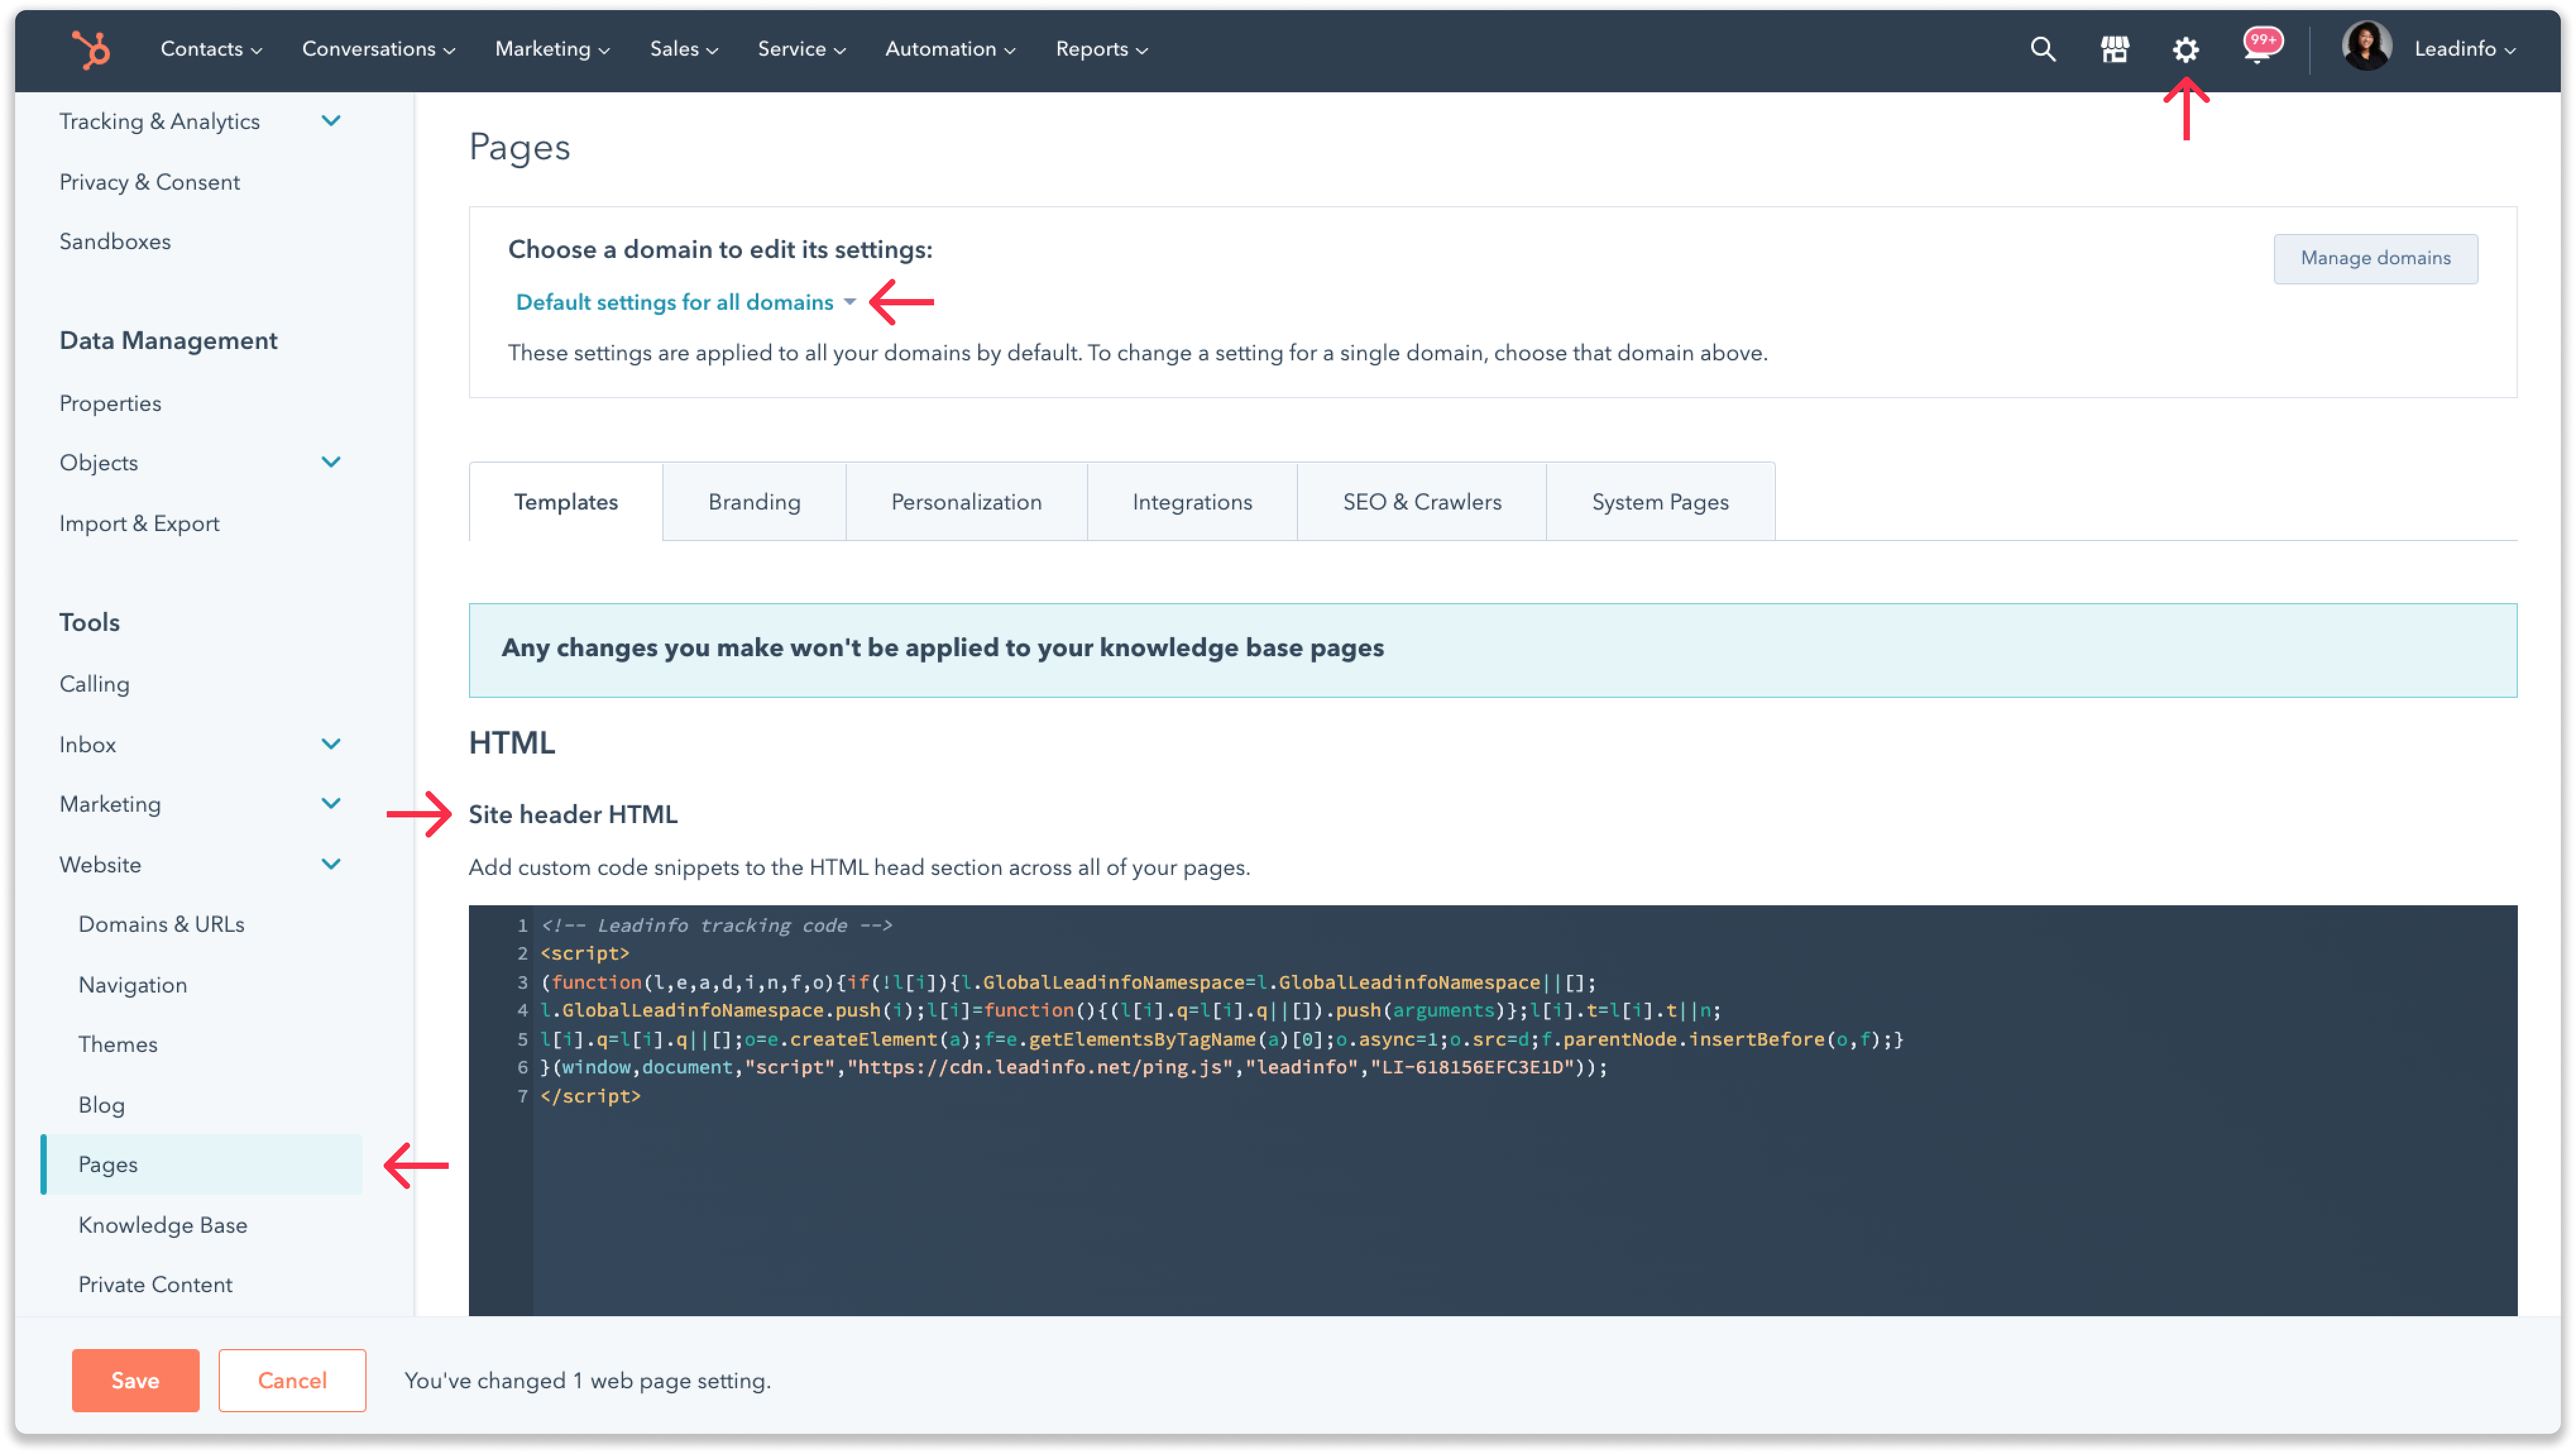
Task: Switch to the Integrations tab
Action: coord(1192,502)
